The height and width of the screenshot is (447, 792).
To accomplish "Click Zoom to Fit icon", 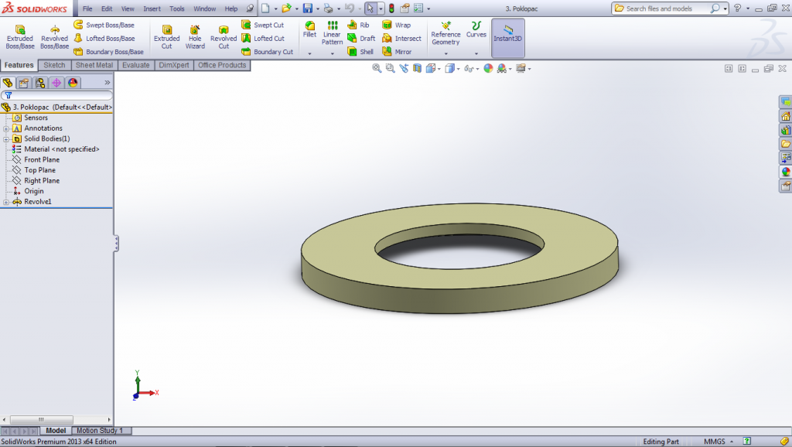I will pos(377,68).
